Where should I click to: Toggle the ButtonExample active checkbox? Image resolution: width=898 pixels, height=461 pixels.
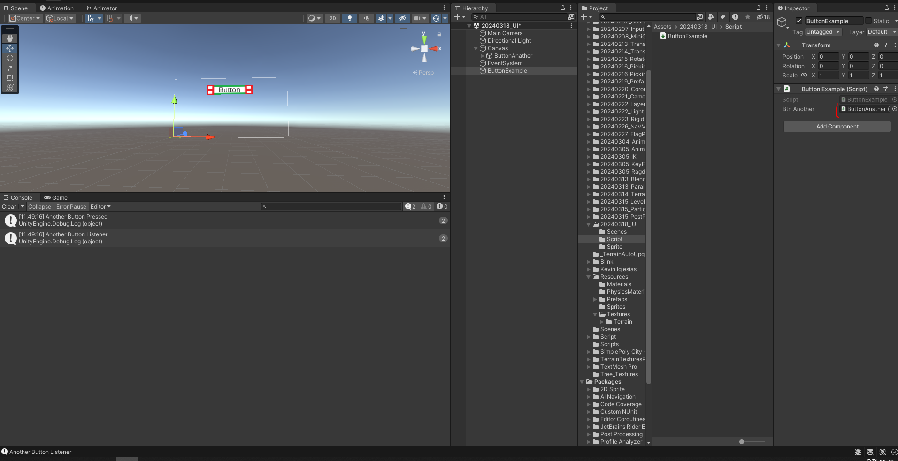point(799,21)
